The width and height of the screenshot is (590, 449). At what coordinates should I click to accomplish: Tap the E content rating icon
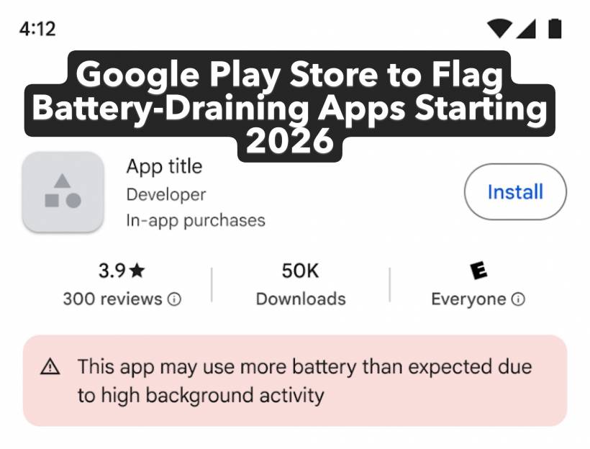(x=478, y=271)
